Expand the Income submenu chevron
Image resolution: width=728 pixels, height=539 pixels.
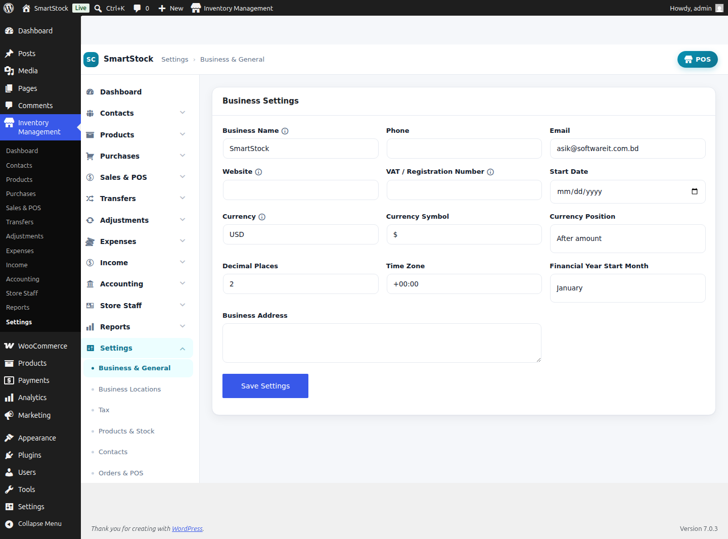(183, 262)
